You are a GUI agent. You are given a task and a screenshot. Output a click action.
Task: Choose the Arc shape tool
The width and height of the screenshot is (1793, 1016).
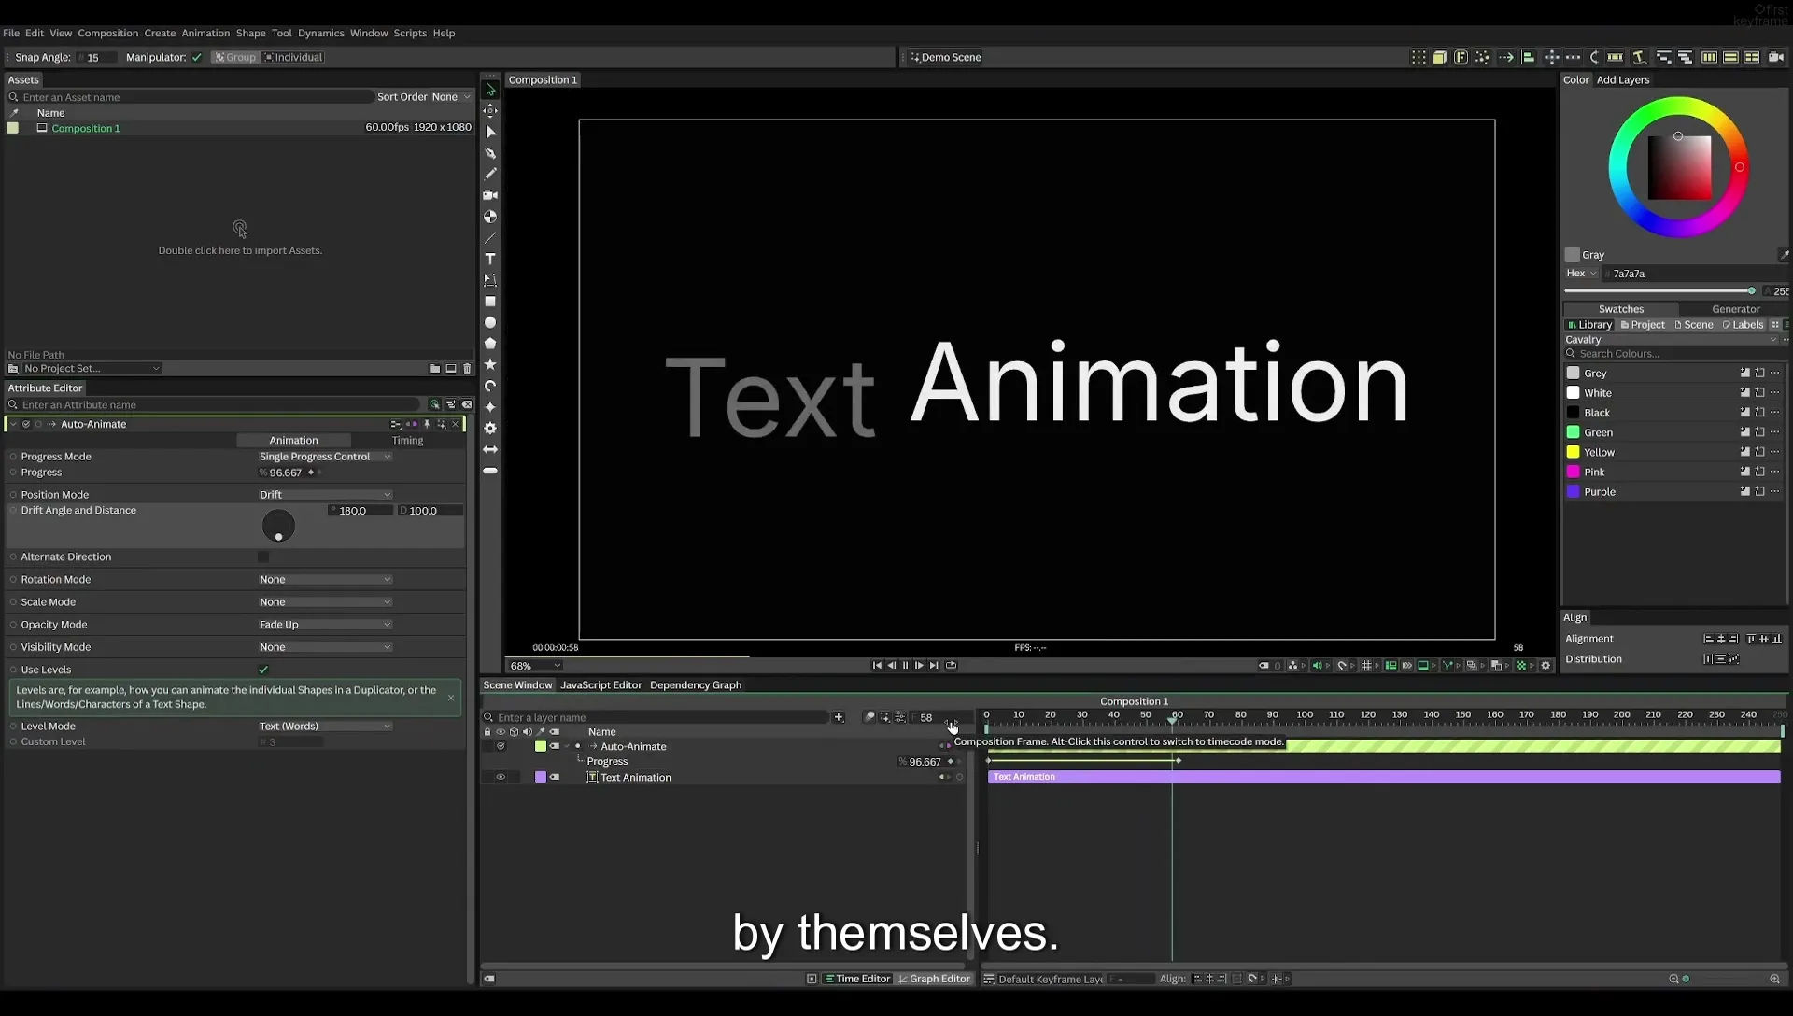click(489, 386)
